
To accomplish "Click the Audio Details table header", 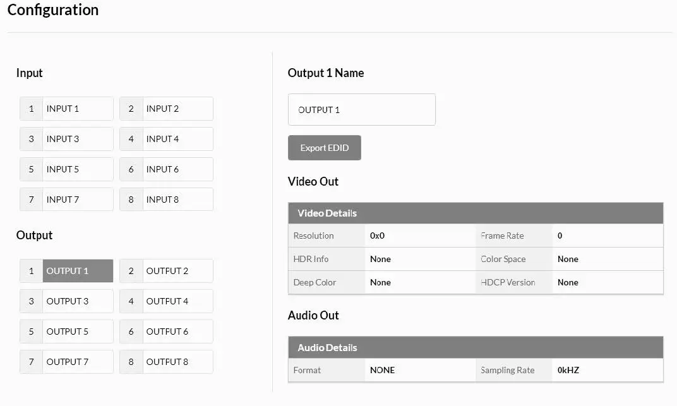I will (x=475, y=348).
